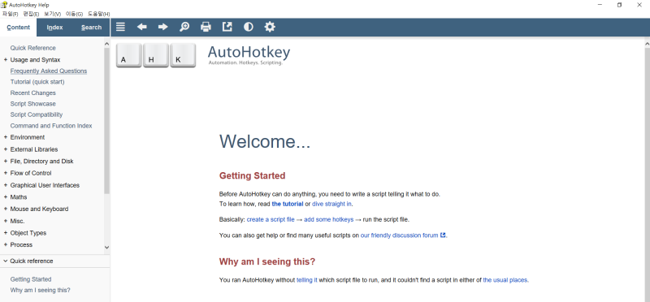Expand the Usage and Syntax node
The height and width of the screenshot is (302, 650).
(x=6, y=59)
